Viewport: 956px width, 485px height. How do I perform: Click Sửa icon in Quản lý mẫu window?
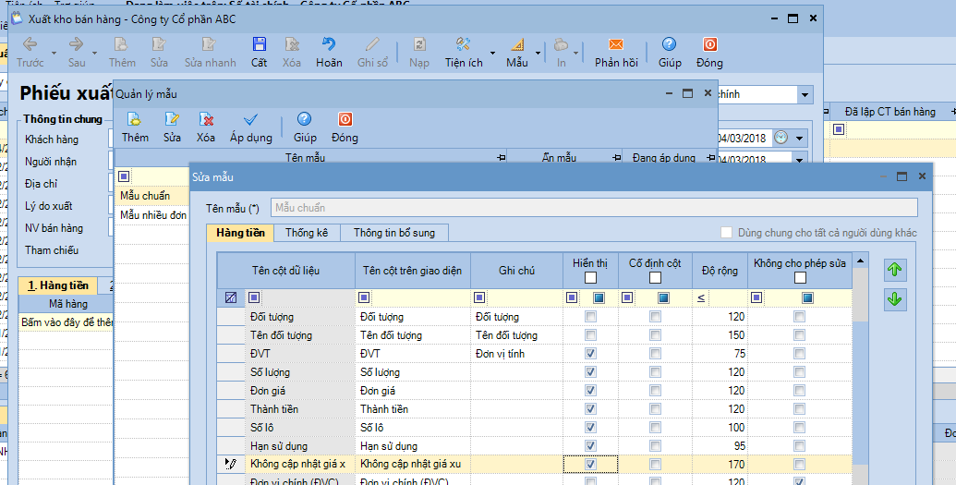pos(172,119)
